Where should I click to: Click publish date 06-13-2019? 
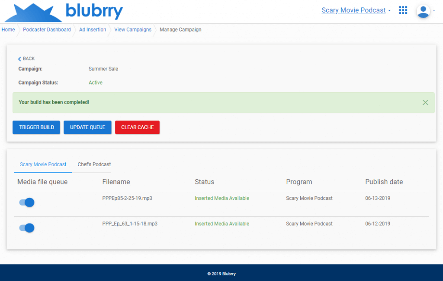click(x=378, y=198)
